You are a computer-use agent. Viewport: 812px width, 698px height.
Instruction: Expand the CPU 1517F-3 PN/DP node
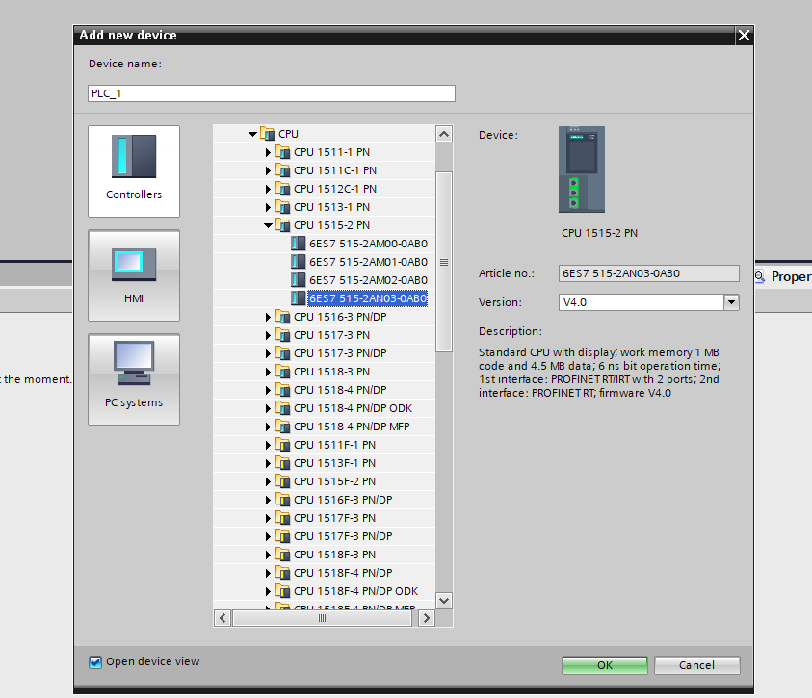pyautogui.click(x=269, y=536)
